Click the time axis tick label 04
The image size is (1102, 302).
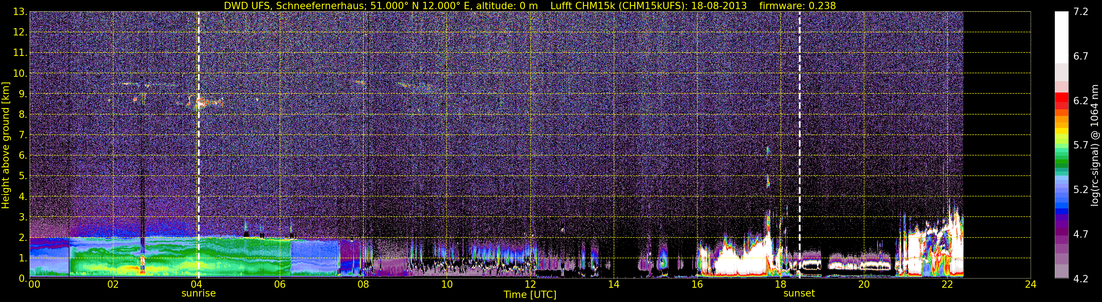(x=196, y=284)
